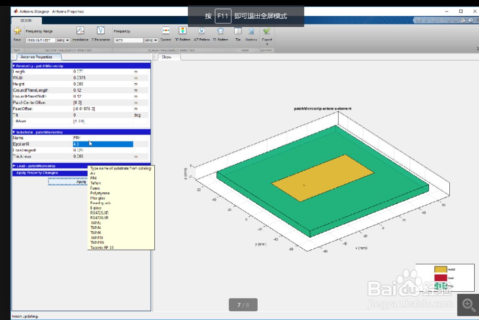
Task: Click the GroundPlaneLength value field
Action: 103,90
